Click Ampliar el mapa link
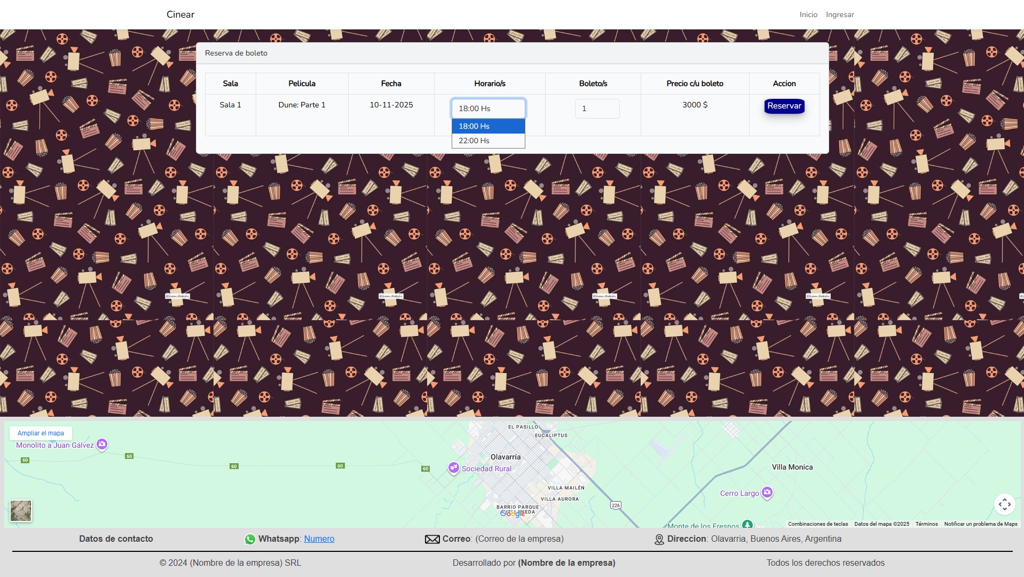This screenshot has height=577, width=1024. [41, 433]
